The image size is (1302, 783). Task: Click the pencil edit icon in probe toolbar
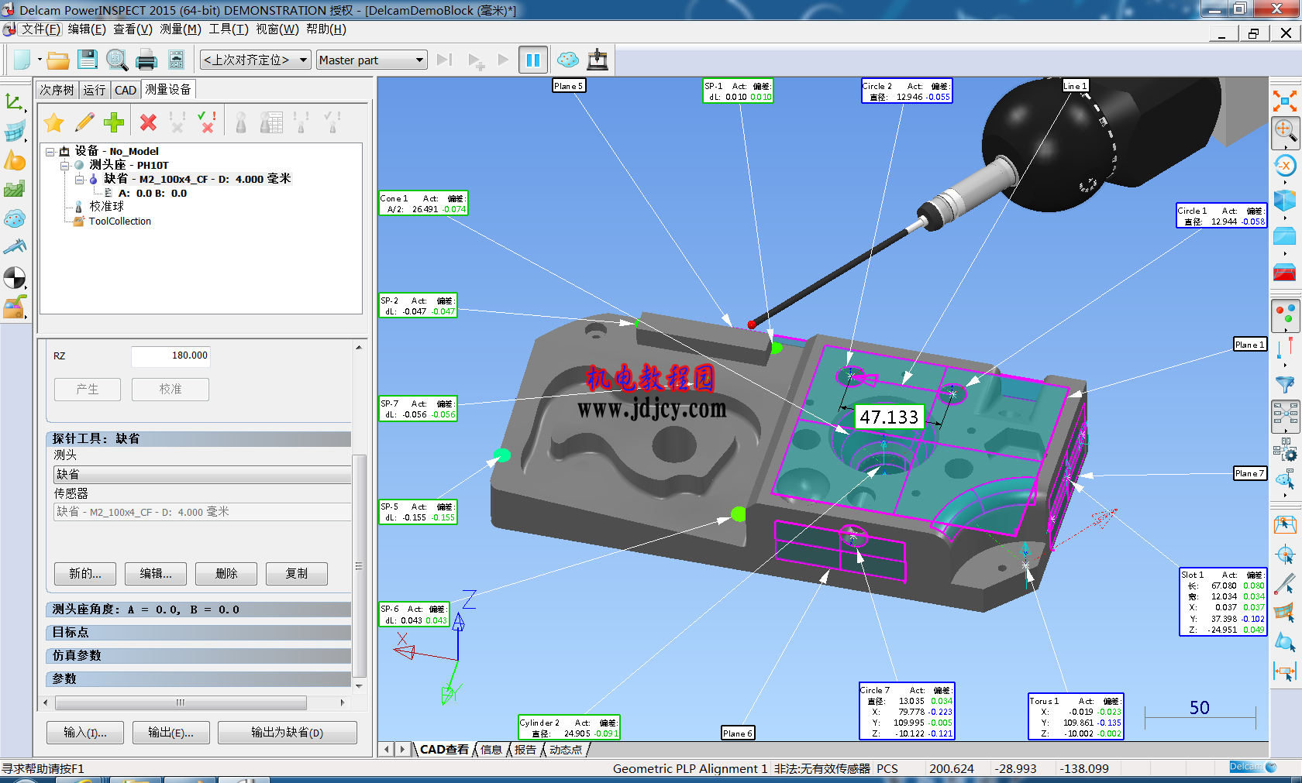point(84,122)
